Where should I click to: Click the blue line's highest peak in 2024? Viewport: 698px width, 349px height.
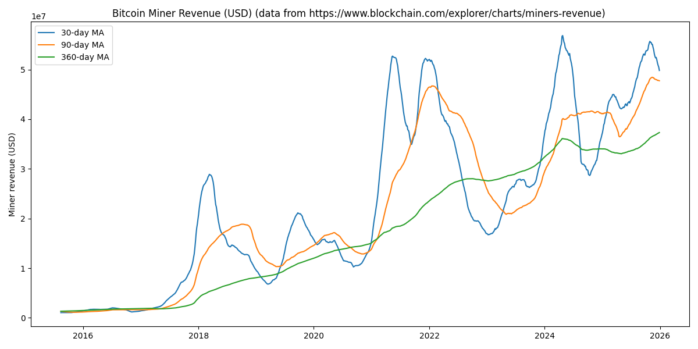tap(562, 35)
